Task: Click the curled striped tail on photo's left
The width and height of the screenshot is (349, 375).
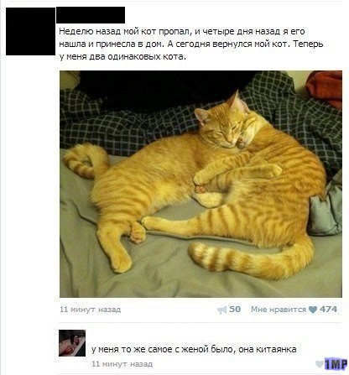Action: 86,161
